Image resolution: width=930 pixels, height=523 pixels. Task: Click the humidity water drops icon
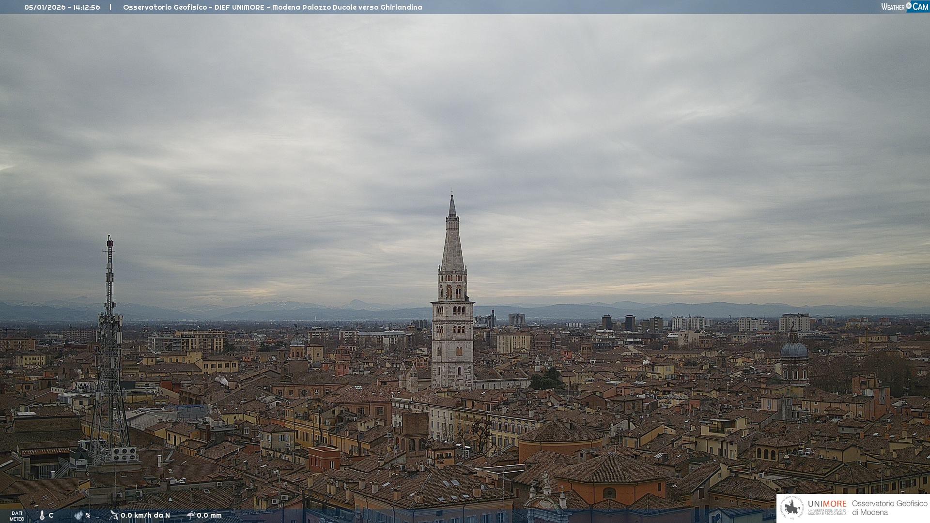tap(78, 515)
